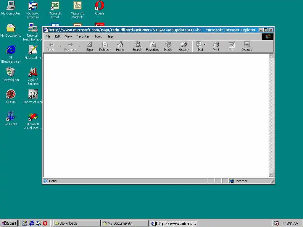Click the Back toolbar button
This screenshot has height=227, width=303.
pyautogui.click(x=51, y=47)
